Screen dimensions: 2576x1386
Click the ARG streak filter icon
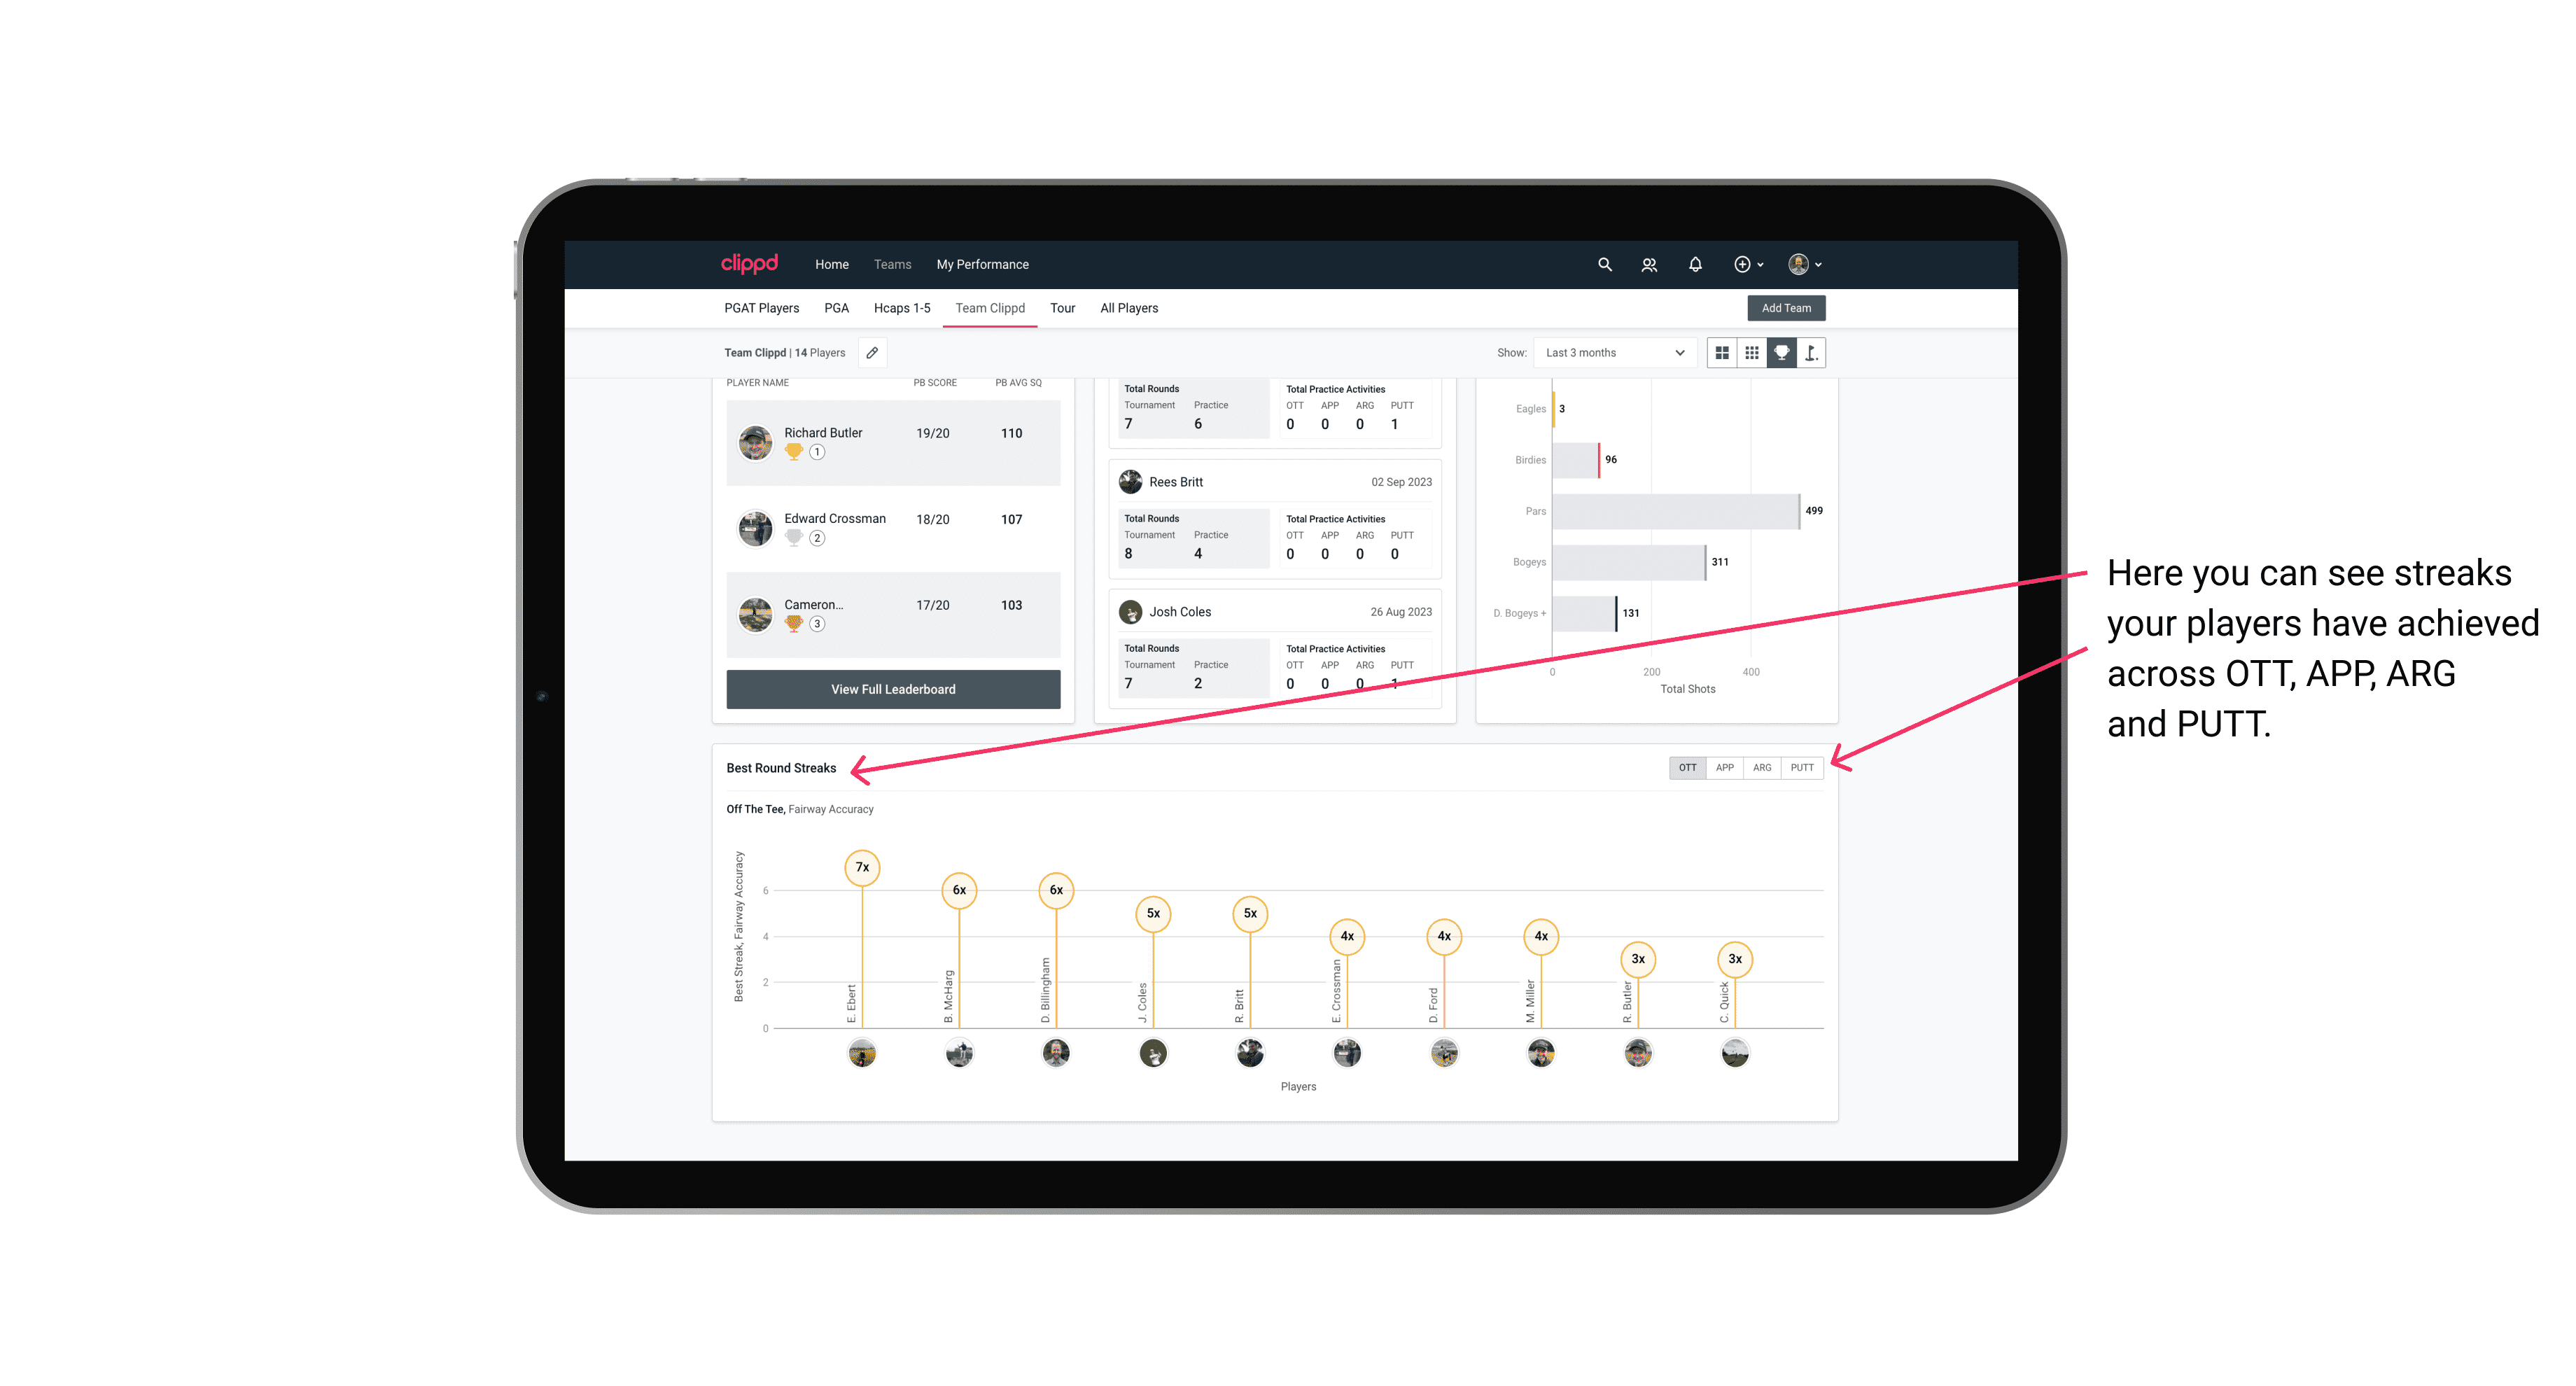[1764, 766]
